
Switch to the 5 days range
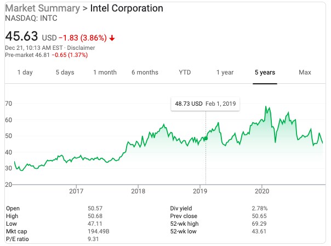[x=65, y=72]
